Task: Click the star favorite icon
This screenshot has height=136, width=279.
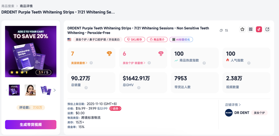Action: (x=242, y=29)
